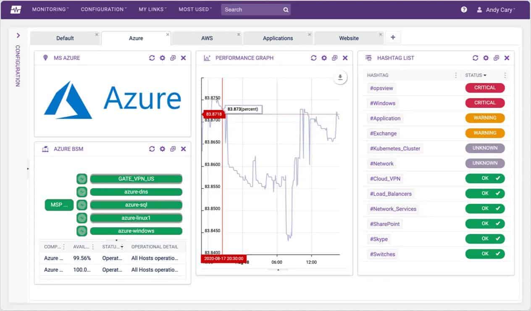531x311 pixels.
Task: Expand the Configuration side panel chevron
Action: pos(18,36)
